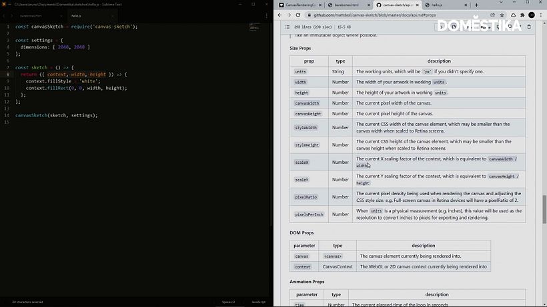
Task: Open GitHub table of contents icon
Action: 288,27
